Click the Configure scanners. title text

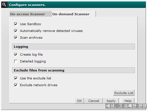[x=27, y=5]
